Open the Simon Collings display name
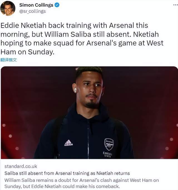178x190 pixels. point(36,5)
